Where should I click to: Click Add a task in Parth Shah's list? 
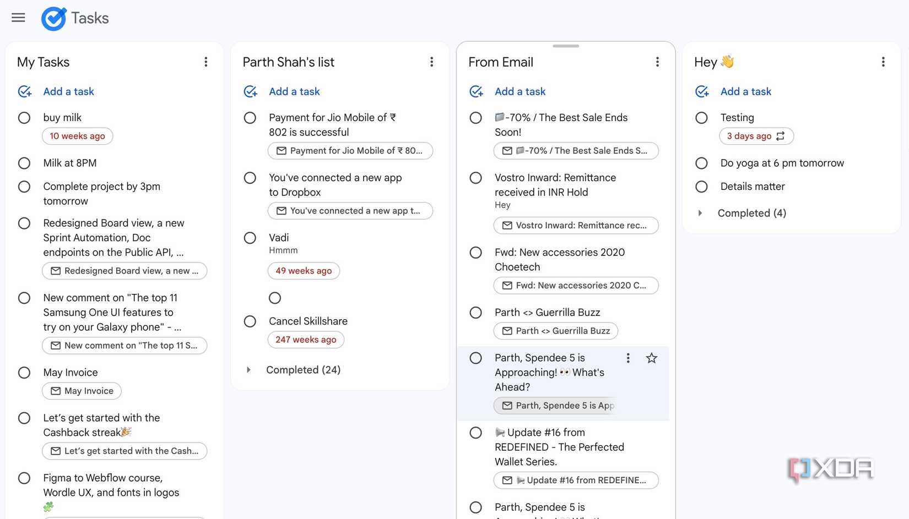(295, 92)
